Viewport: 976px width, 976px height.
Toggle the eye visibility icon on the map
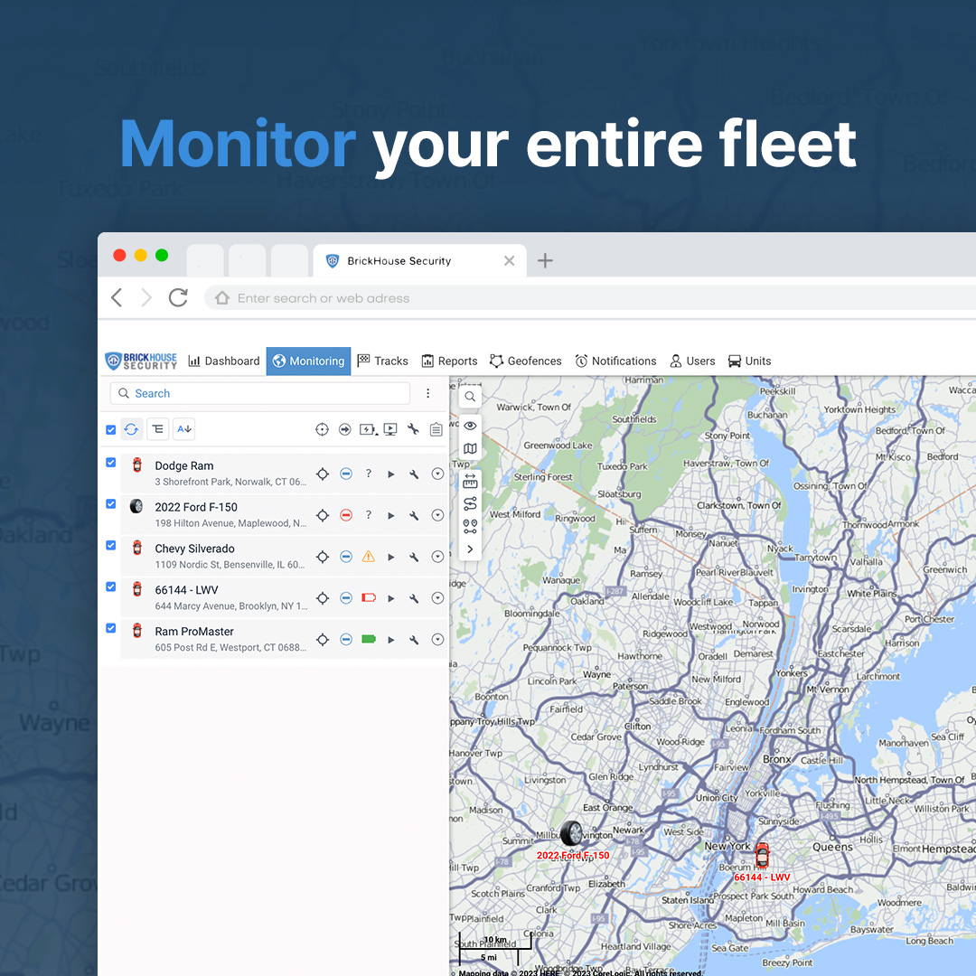pyautogui.click(x=469, y=425)
